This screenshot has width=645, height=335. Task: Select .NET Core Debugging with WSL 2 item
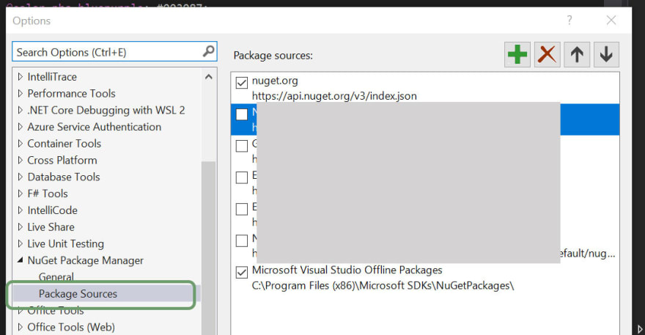pyautogui.click(x=106, y=110)
